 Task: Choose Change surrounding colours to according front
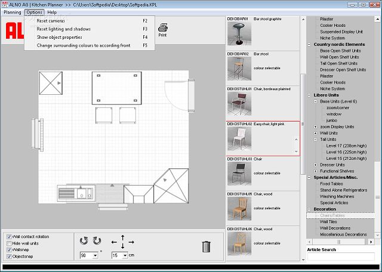coord(90,45)
